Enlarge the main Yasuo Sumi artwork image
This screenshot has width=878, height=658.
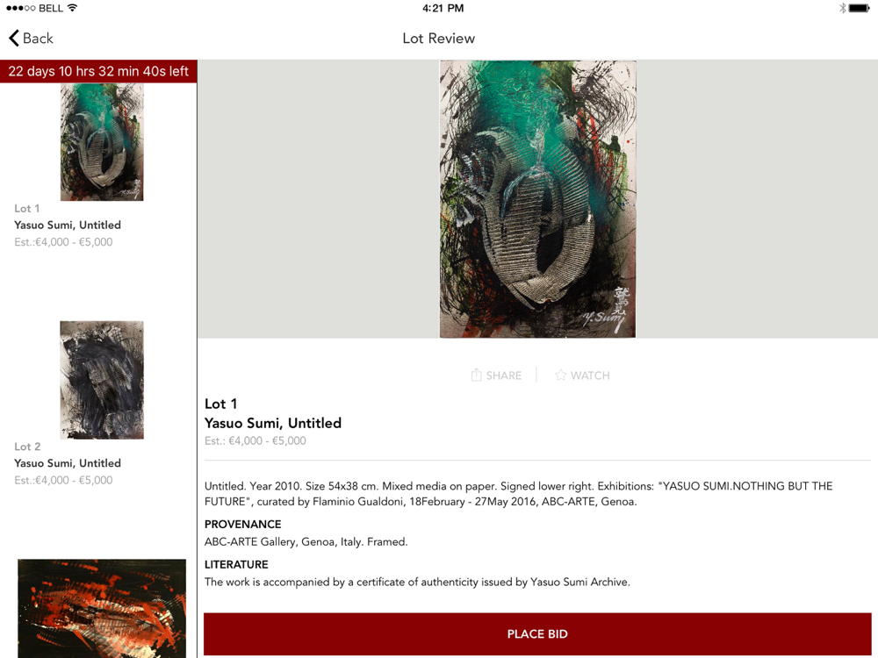point(537,199)
